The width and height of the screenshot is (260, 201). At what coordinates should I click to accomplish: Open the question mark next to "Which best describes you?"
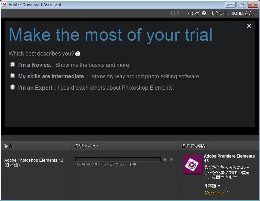click(78, 54)
